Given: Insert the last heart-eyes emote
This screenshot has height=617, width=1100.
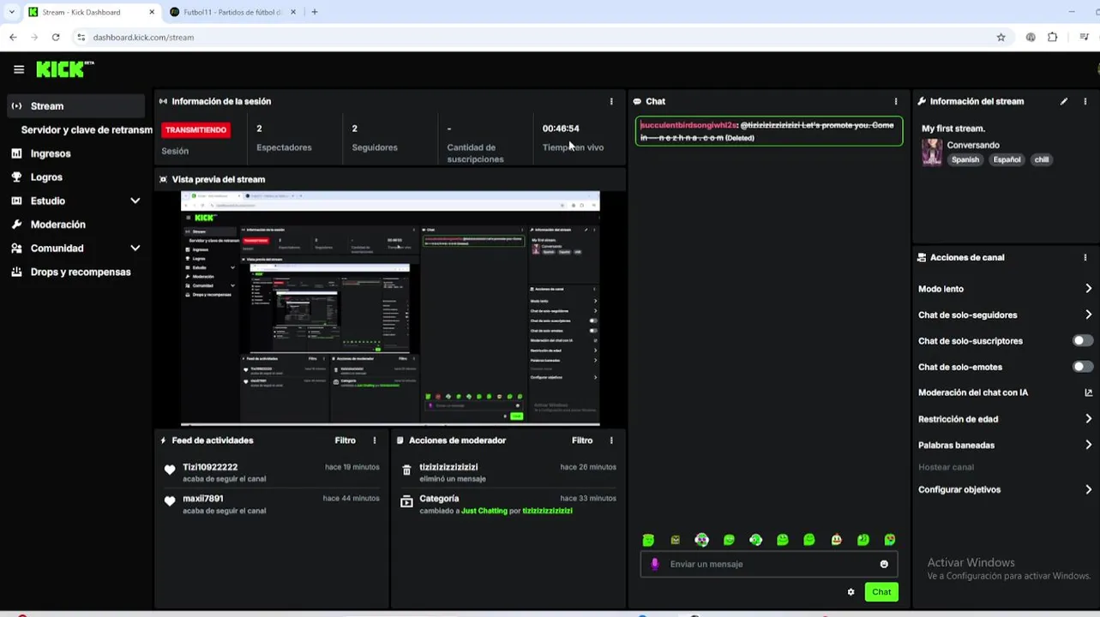Looking at the screenshot, I should point(890,540).
